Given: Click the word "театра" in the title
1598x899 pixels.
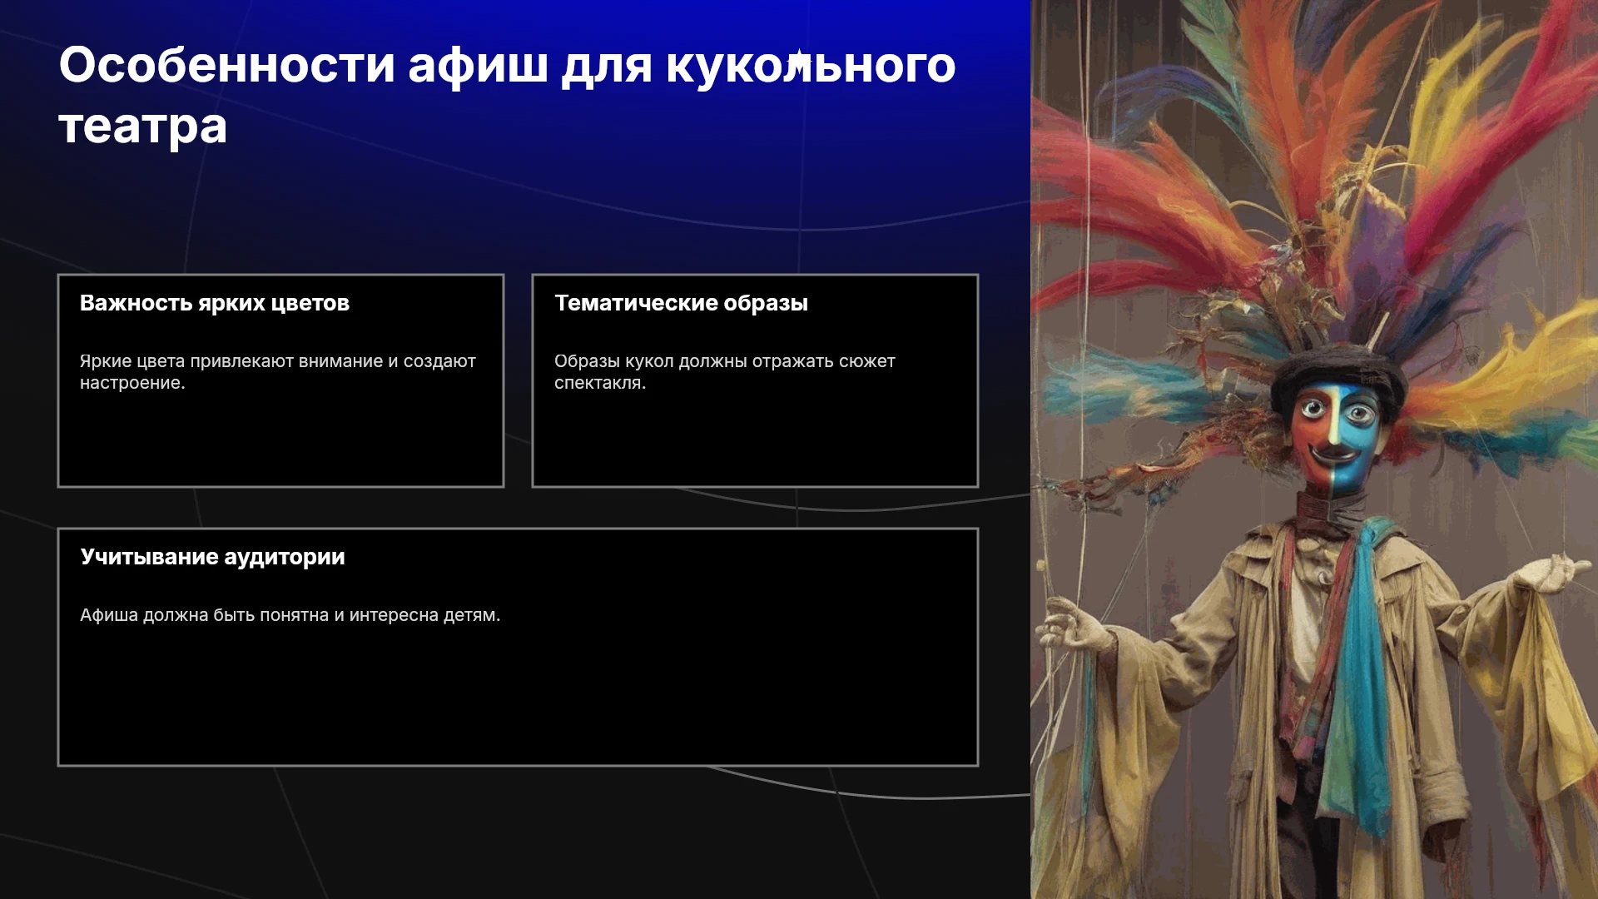Looking at the screenshot, I should click(143, 126).
